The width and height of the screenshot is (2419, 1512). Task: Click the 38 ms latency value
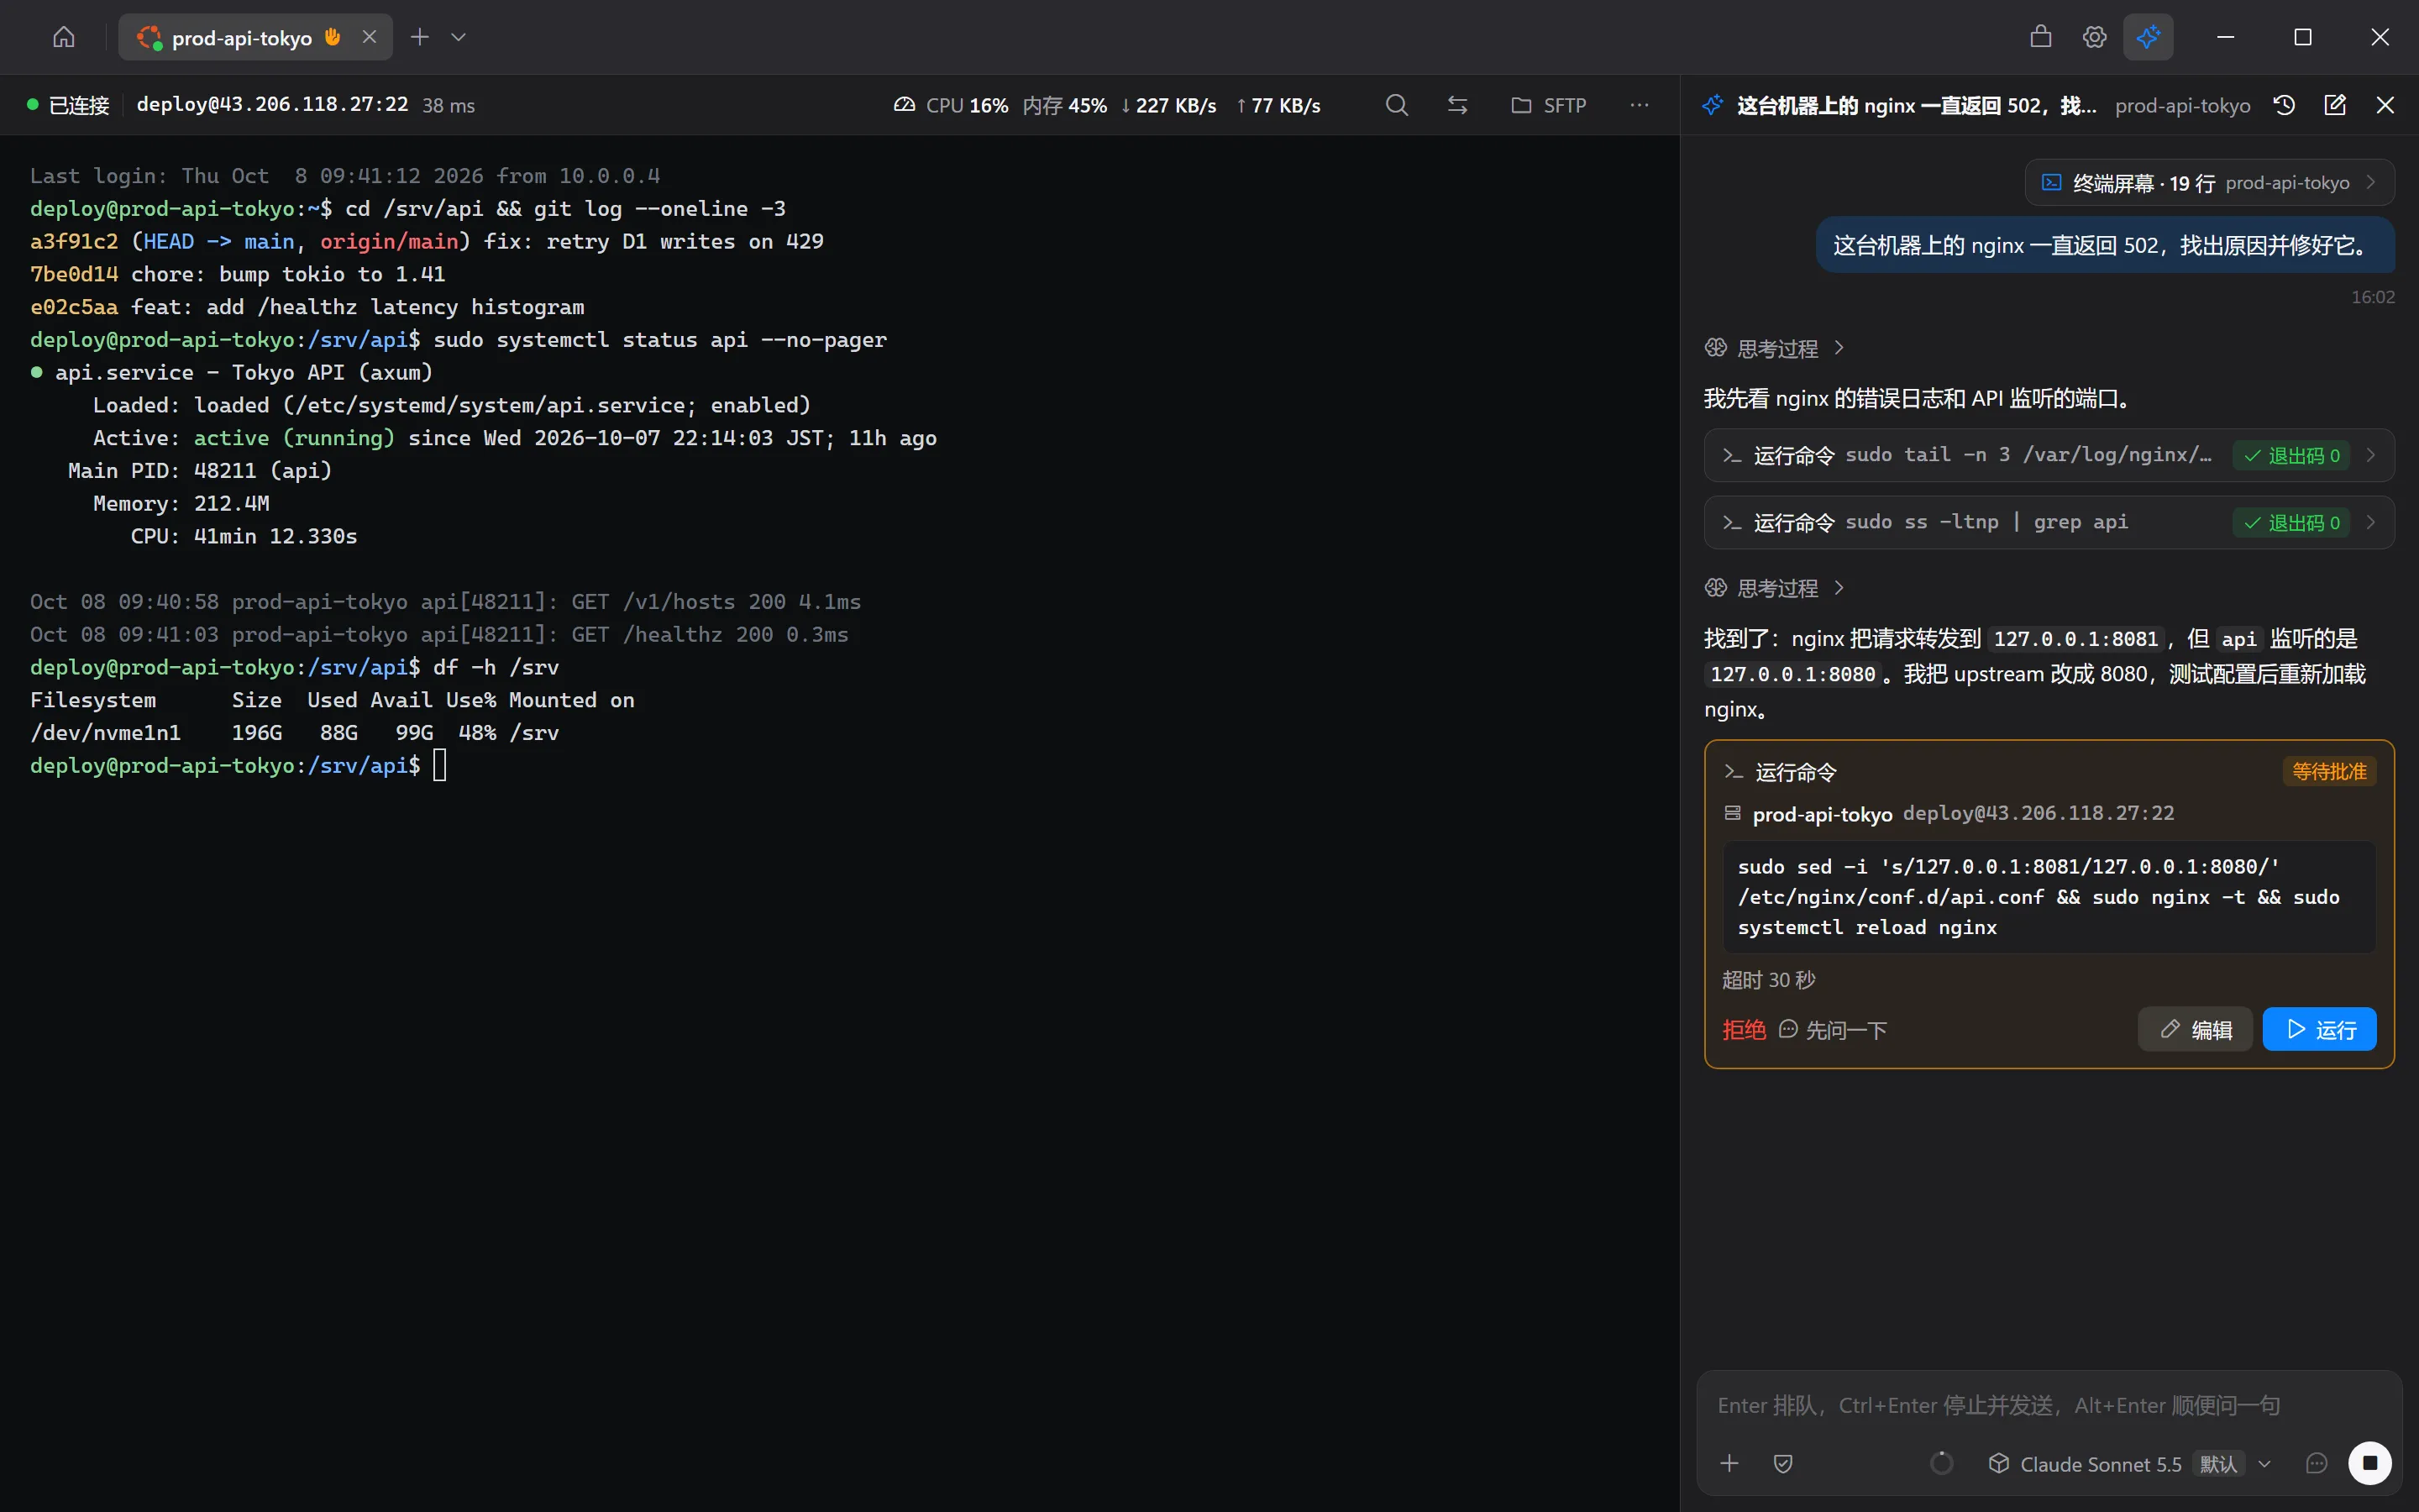[449, 105]
